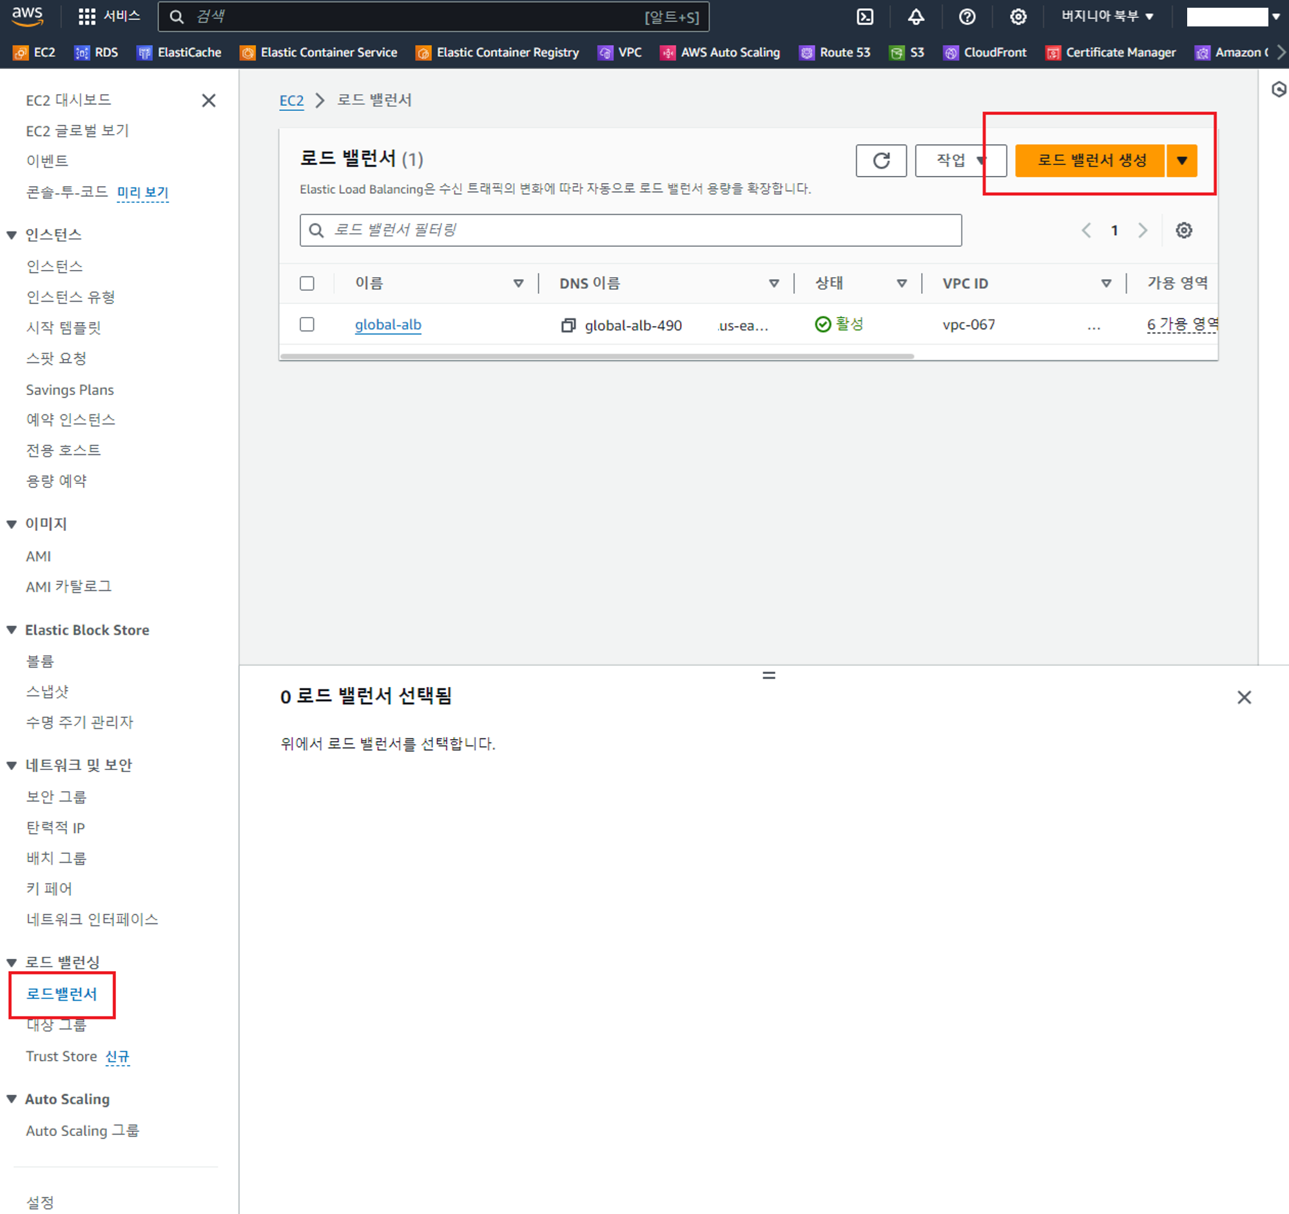The height and width of the screenshot is (1214, 1289).
Task: Open the 버지니아 북부 region selector
Action: pyautogui.click(x=1107, y=16)
